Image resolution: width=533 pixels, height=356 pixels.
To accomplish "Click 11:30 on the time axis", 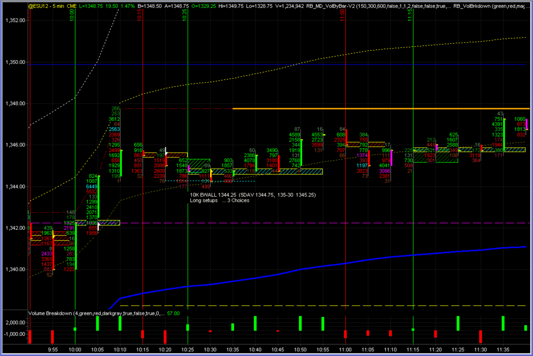I will coord(480,350).
